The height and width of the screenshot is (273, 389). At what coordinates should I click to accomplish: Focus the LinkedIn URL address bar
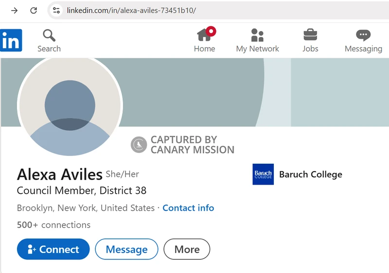pyautogui.click(x=194, y=10)
